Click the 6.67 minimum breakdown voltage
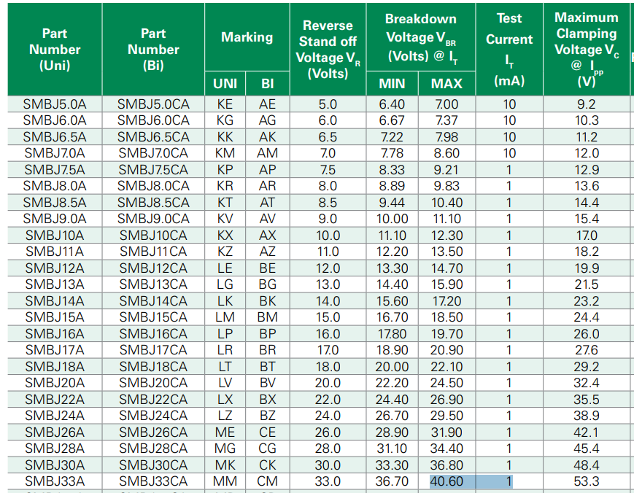 pyautogui.click(x=392, y=120)
